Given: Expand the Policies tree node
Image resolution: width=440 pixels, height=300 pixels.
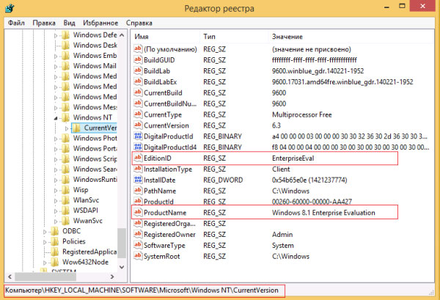Looking at the screenshot, I should [45, 242].
